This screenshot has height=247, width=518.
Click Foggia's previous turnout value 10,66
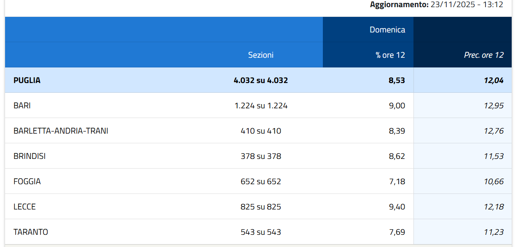tap(494, 181)
